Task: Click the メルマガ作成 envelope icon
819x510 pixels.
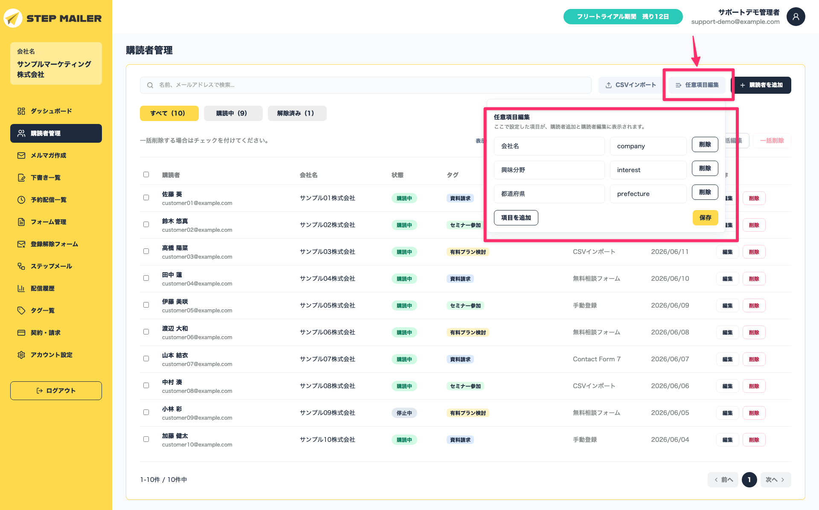Action: [21, 156]
